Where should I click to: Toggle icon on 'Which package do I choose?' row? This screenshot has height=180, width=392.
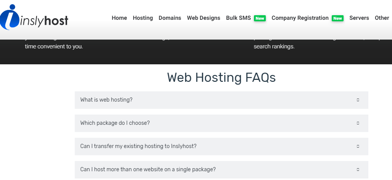pos(358,123)
